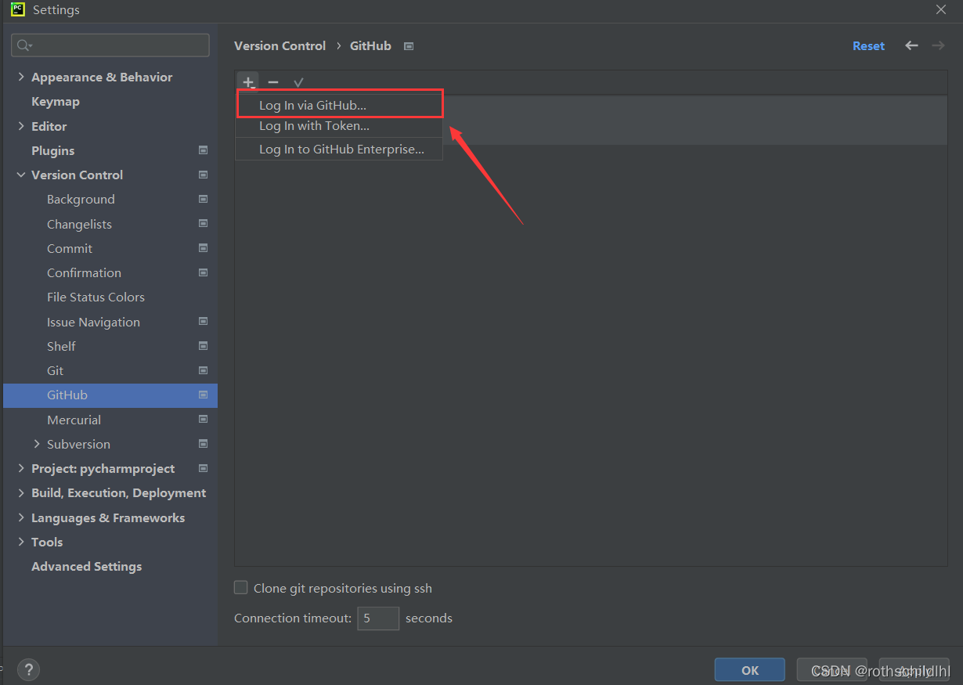Collapse the Version Control section
This screenshot has height=685, width=963.
click(20, 175)
